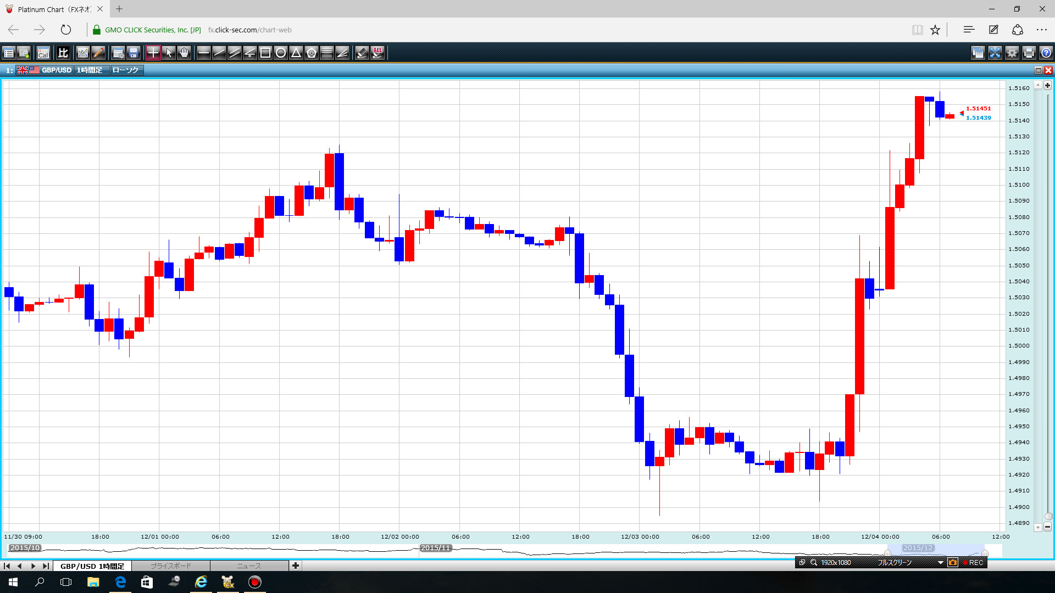
Task: Save the chart with floppy icon
Action: point(134,53)
